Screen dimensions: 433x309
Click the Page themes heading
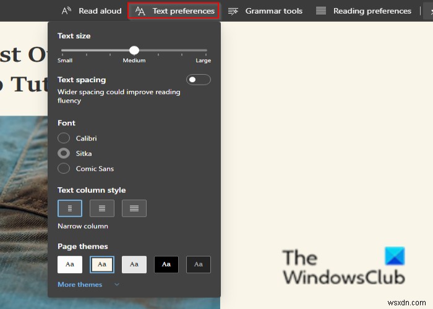click(x=83, y=247)
